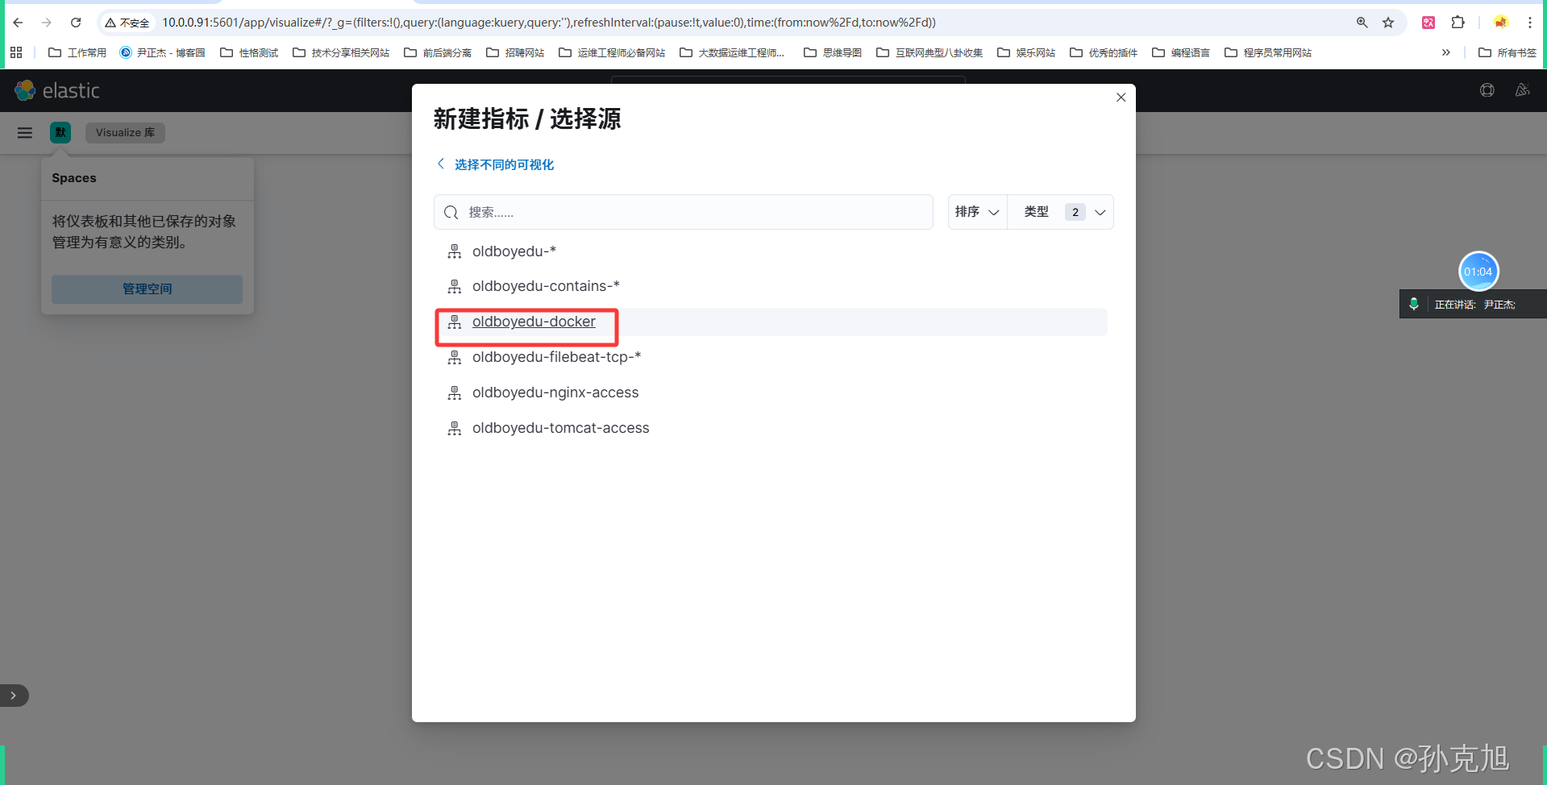
Task: Open browser zoom magnifier icon
Action: [x=1362, y=23]
